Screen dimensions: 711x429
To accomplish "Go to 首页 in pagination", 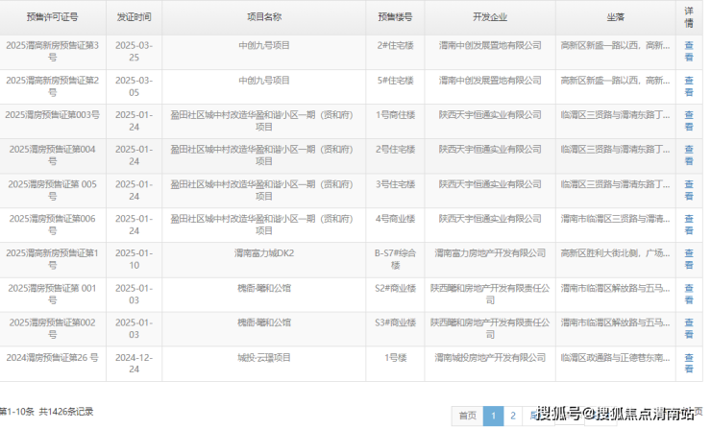I will point(467,416).
